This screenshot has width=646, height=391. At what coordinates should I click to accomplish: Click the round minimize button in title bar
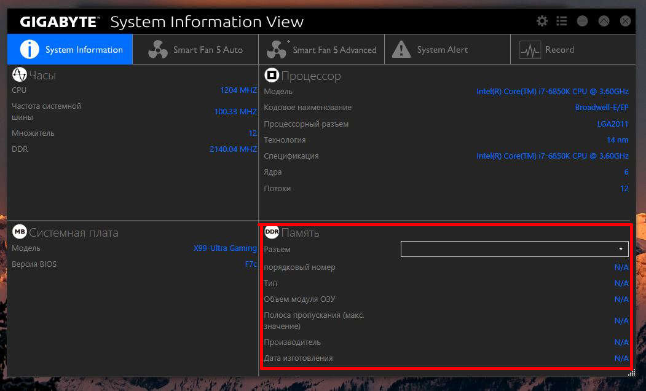(x=582, y=21)
